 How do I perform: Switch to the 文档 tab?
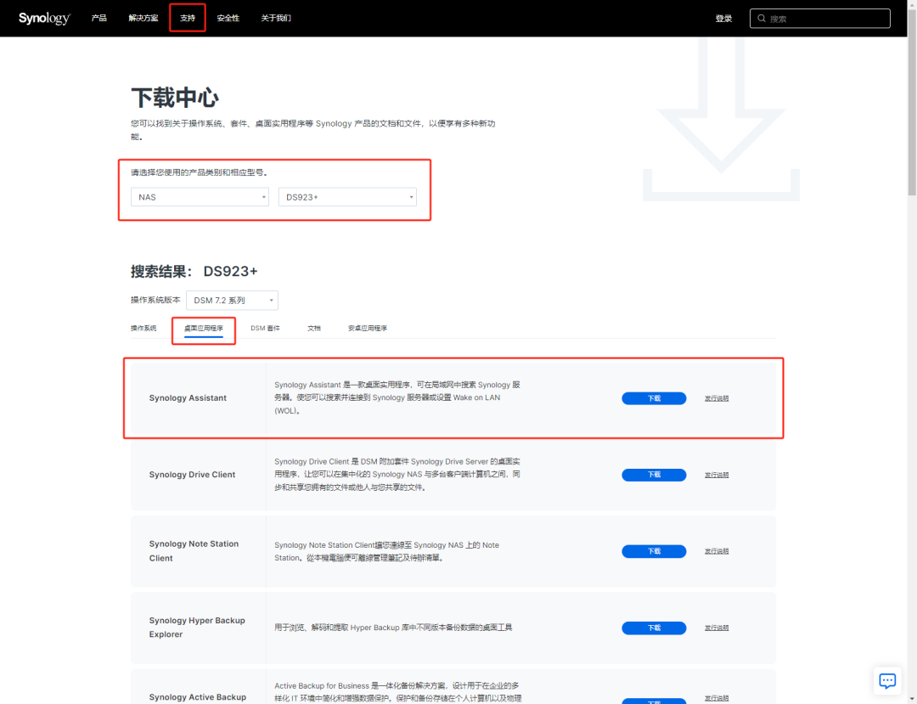point(314,328)
